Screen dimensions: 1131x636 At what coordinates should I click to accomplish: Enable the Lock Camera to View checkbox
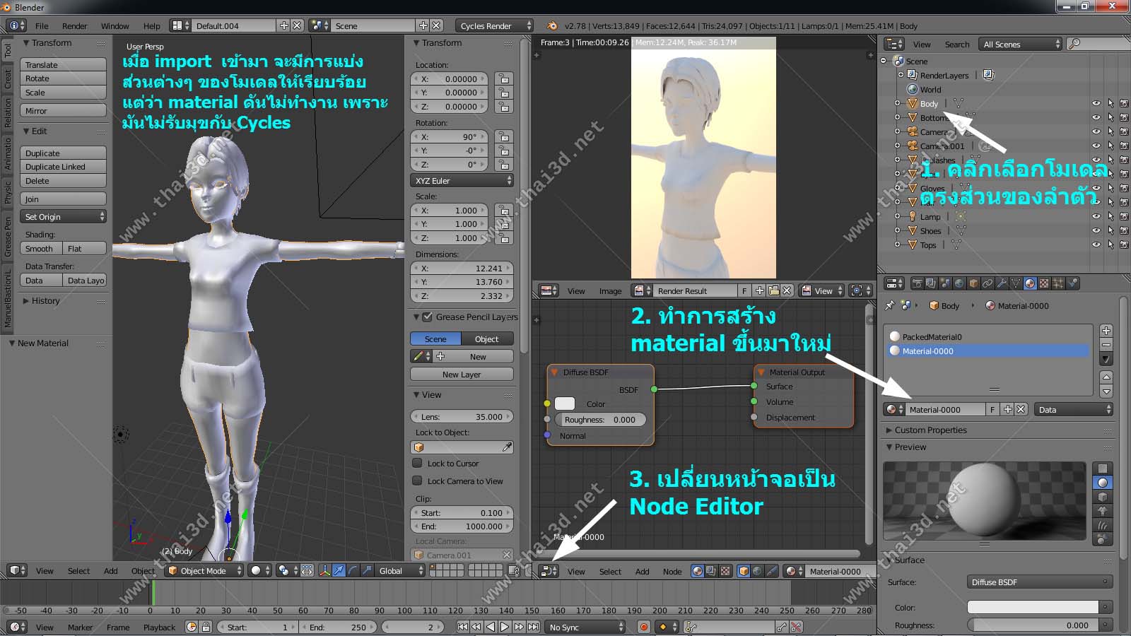coord(417,481)
